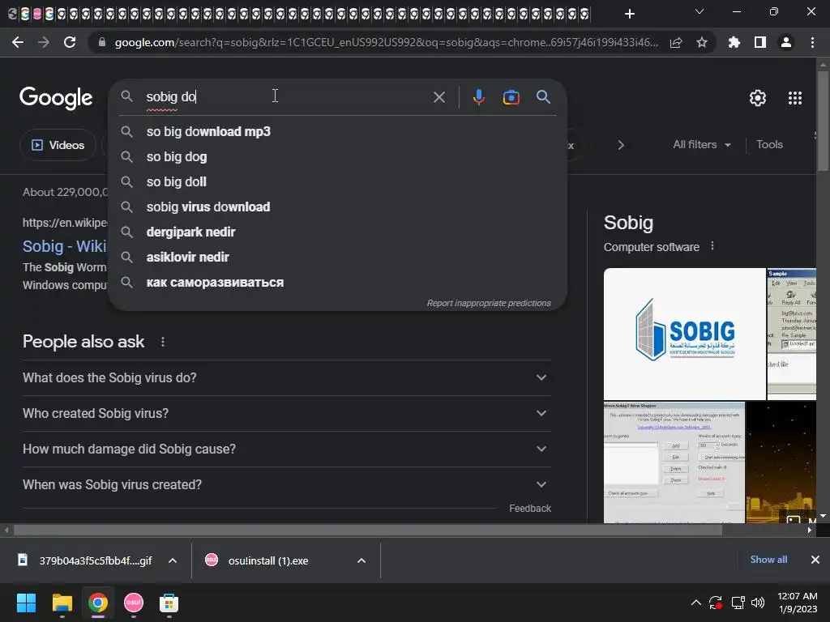Select suggestion 'so big doll'
Image resolution: width=830 pixels, height=622 pixels.
337,182
